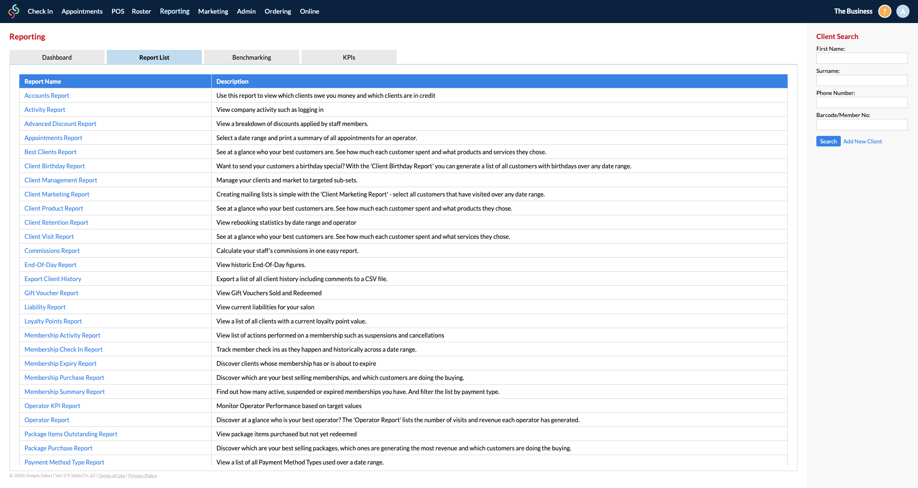Open the Privacy Policy footer link
918x488 pixels.
point(143,476)
